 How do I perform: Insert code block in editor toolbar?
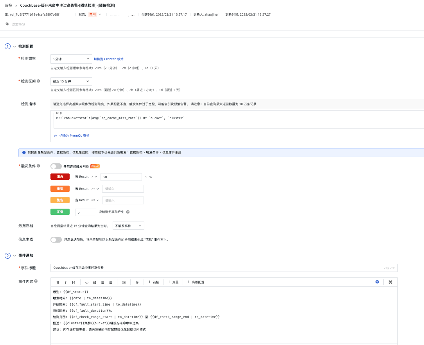[x=87, y=282]
